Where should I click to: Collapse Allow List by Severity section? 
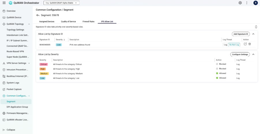click(253, 54)
